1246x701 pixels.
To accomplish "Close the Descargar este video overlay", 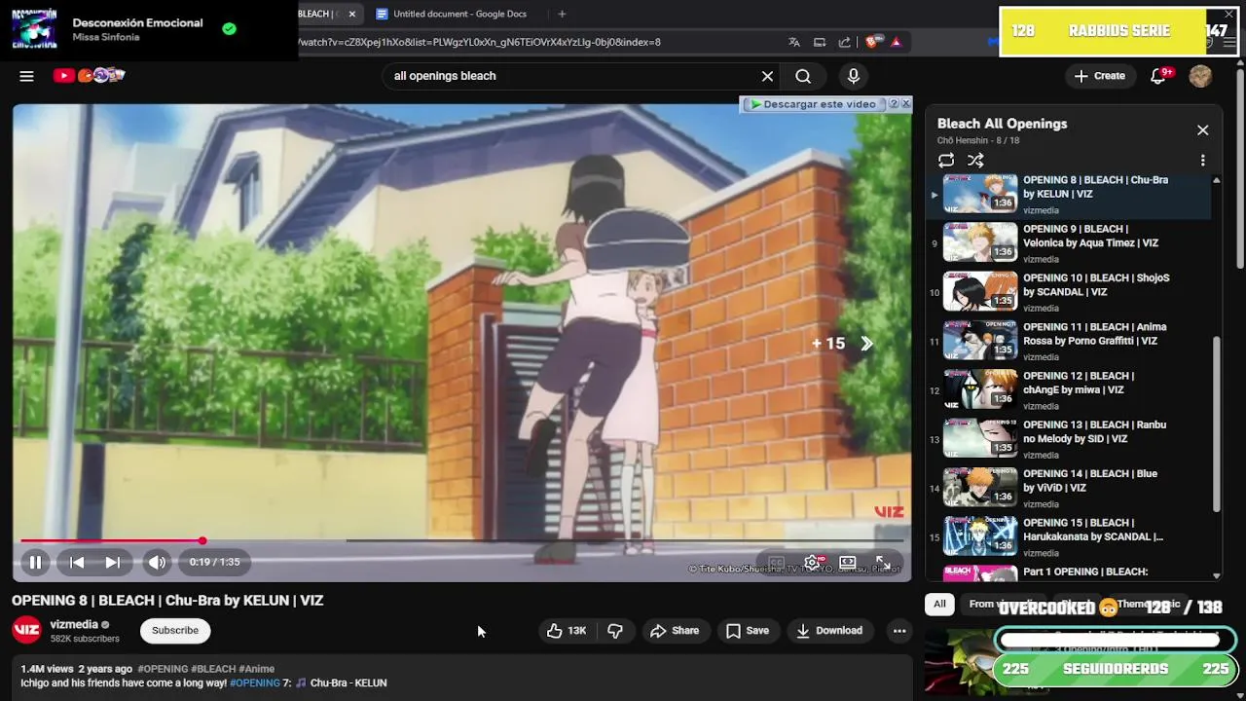I will coord(905,103).
